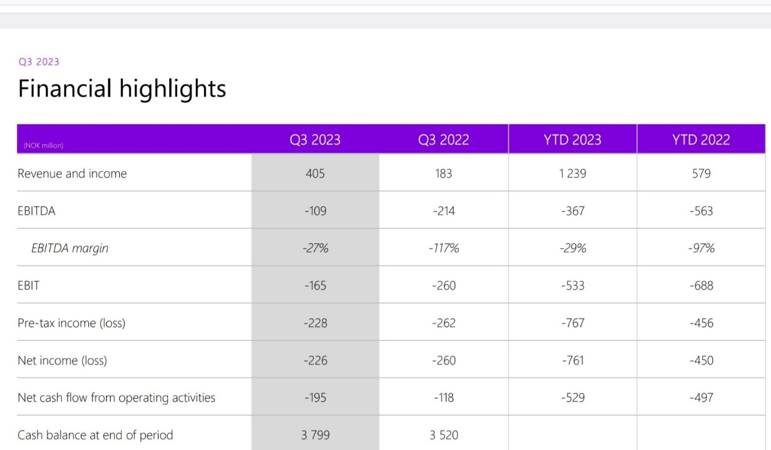Viewport: 771px width, 450px height.
Task: Select the Q3 2023 revenue value 405
Action: click(x=315, y=174)
